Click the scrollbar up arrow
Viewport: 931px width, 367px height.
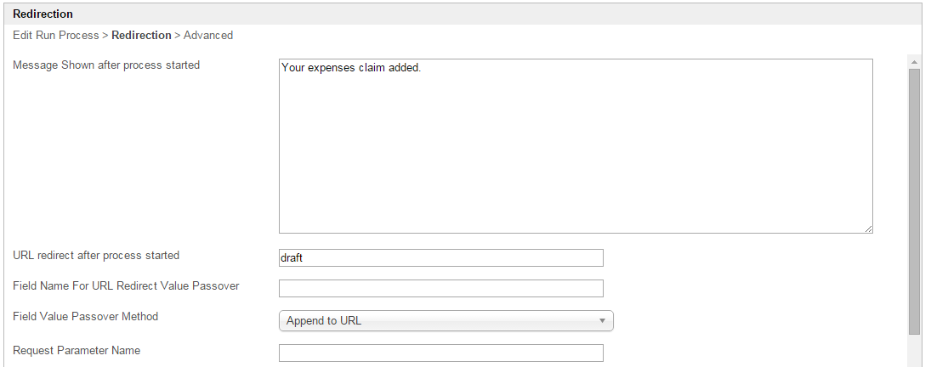pyautogui.click(x=914, y=62)
